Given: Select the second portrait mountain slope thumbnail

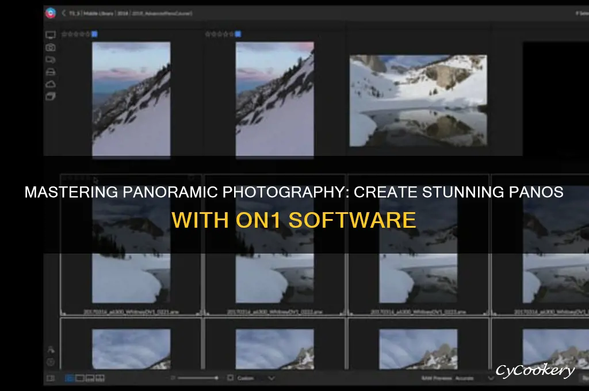Looking at the screenshot, I should [274, 99].
